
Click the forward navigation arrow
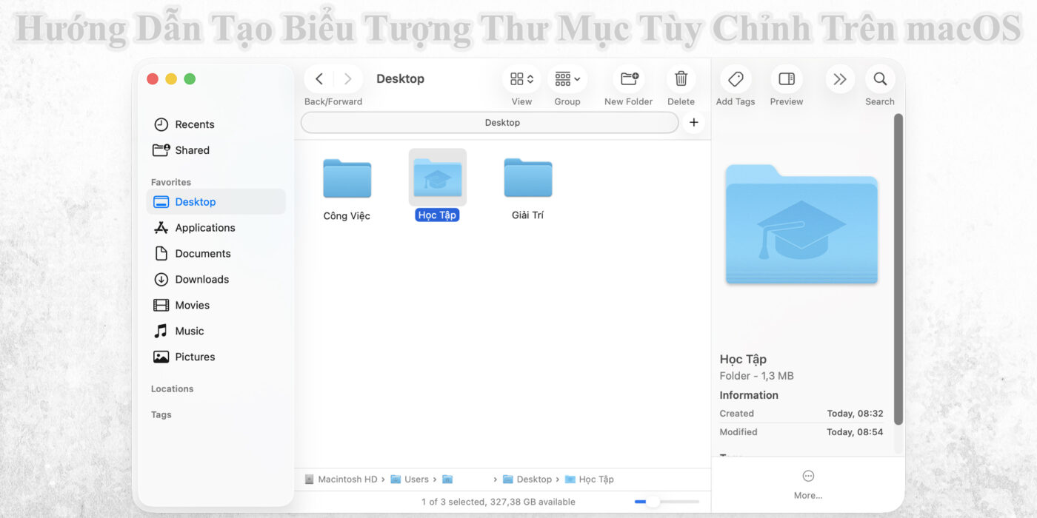[347, 78]
